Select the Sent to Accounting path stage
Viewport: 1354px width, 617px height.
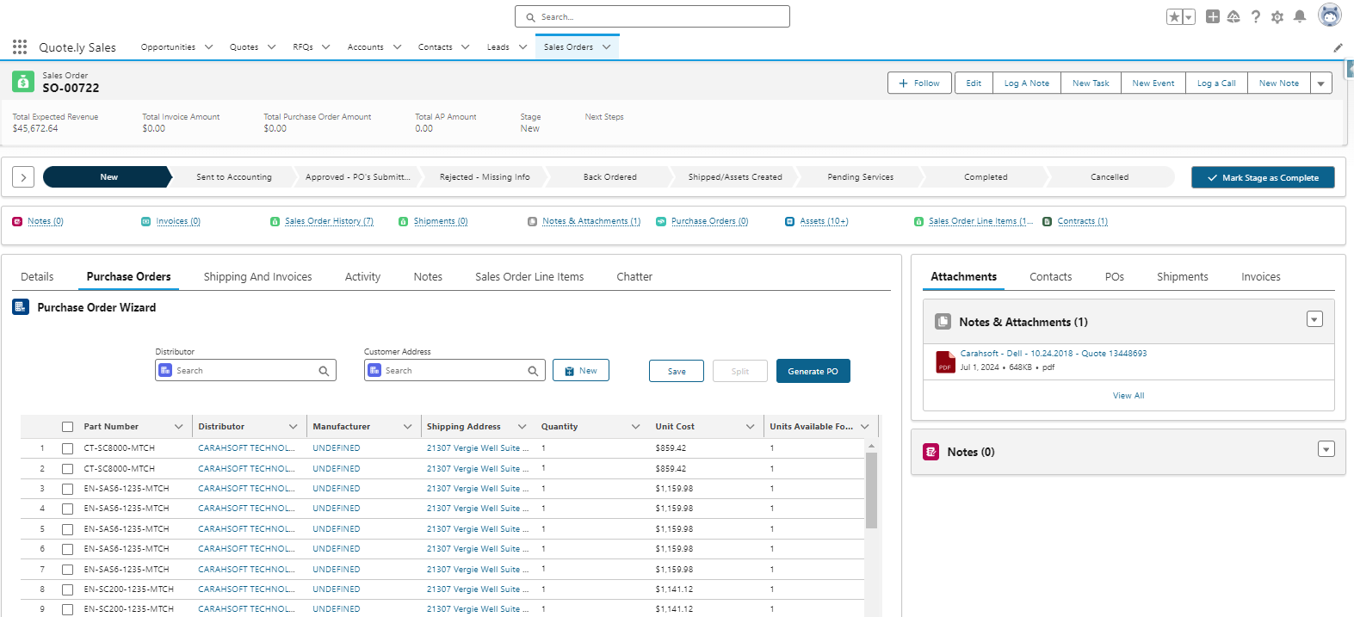click(x=233, y=177)
